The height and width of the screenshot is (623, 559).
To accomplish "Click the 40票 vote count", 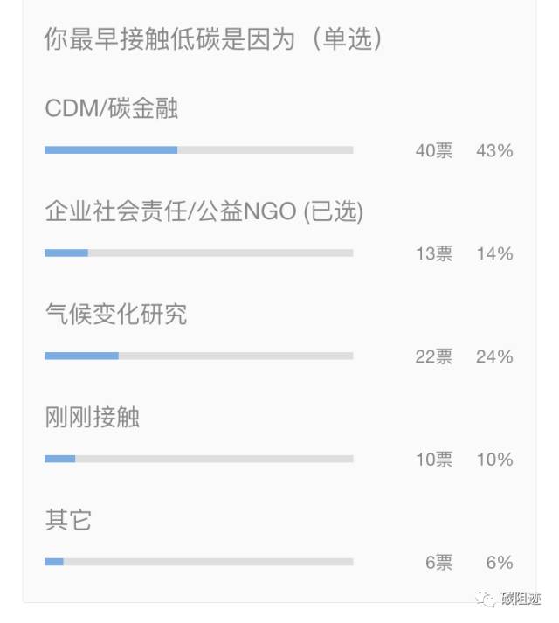I will click(x=433, y=151).
